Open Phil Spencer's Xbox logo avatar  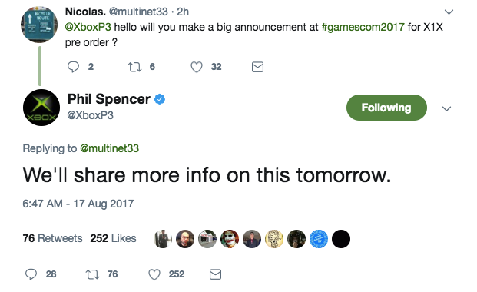click(41, 108)
